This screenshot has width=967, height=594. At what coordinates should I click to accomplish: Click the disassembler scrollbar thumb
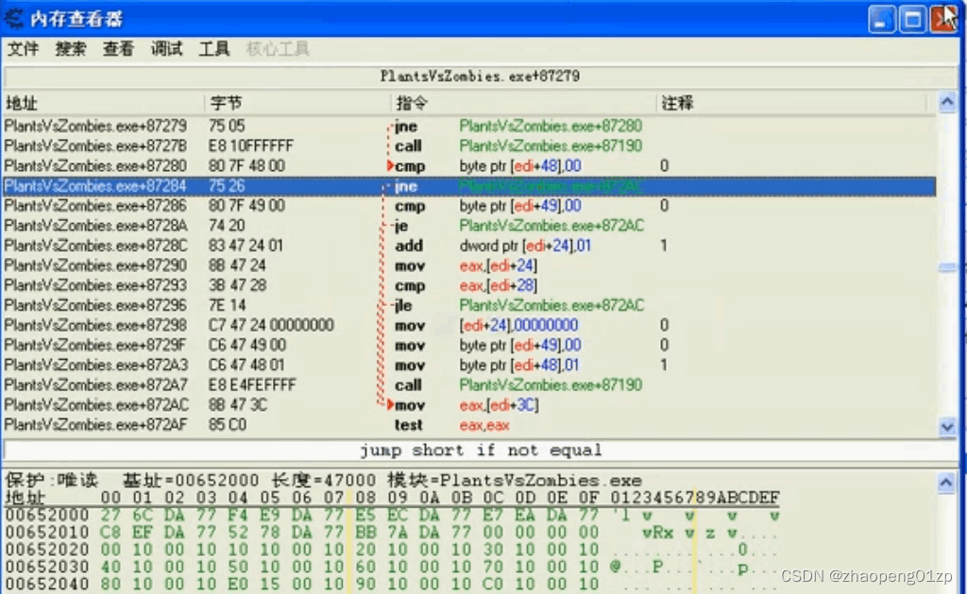click(x=947, y=267)
